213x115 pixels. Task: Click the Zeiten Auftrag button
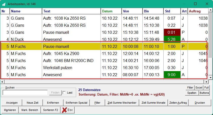point(178,103)
